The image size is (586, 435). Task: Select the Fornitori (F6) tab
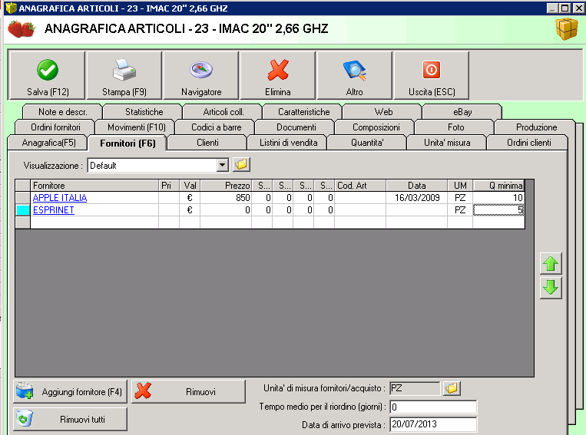coord(127,143)
